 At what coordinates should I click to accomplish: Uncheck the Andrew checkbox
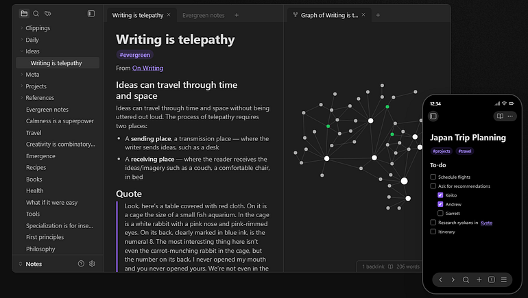click(440, 204)
